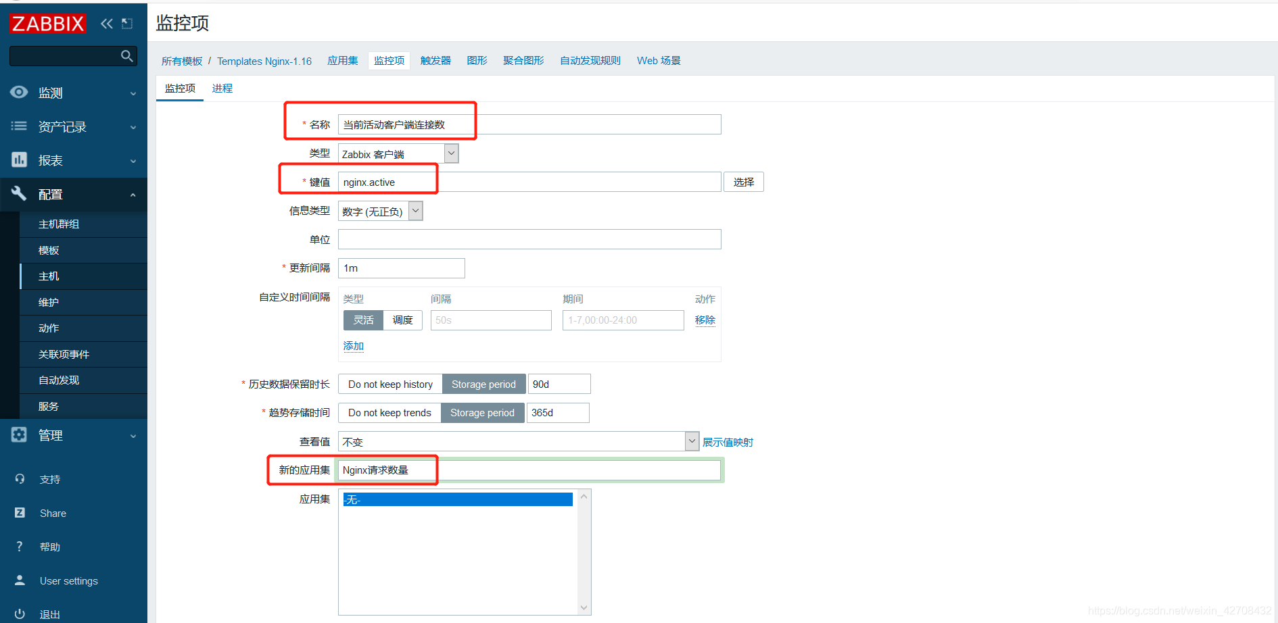Focus the 新的应用集 input field
Screen dimensions: 1278x623
(529, 470)
